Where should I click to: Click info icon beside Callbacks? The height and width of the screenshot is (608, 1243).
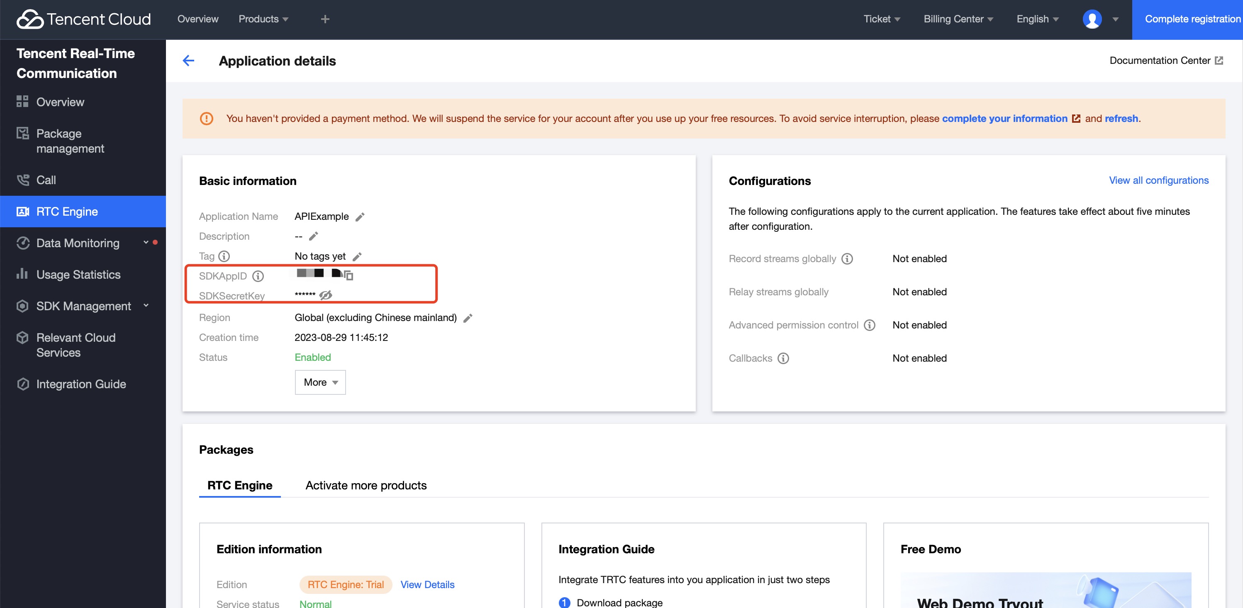pos(782,358)
